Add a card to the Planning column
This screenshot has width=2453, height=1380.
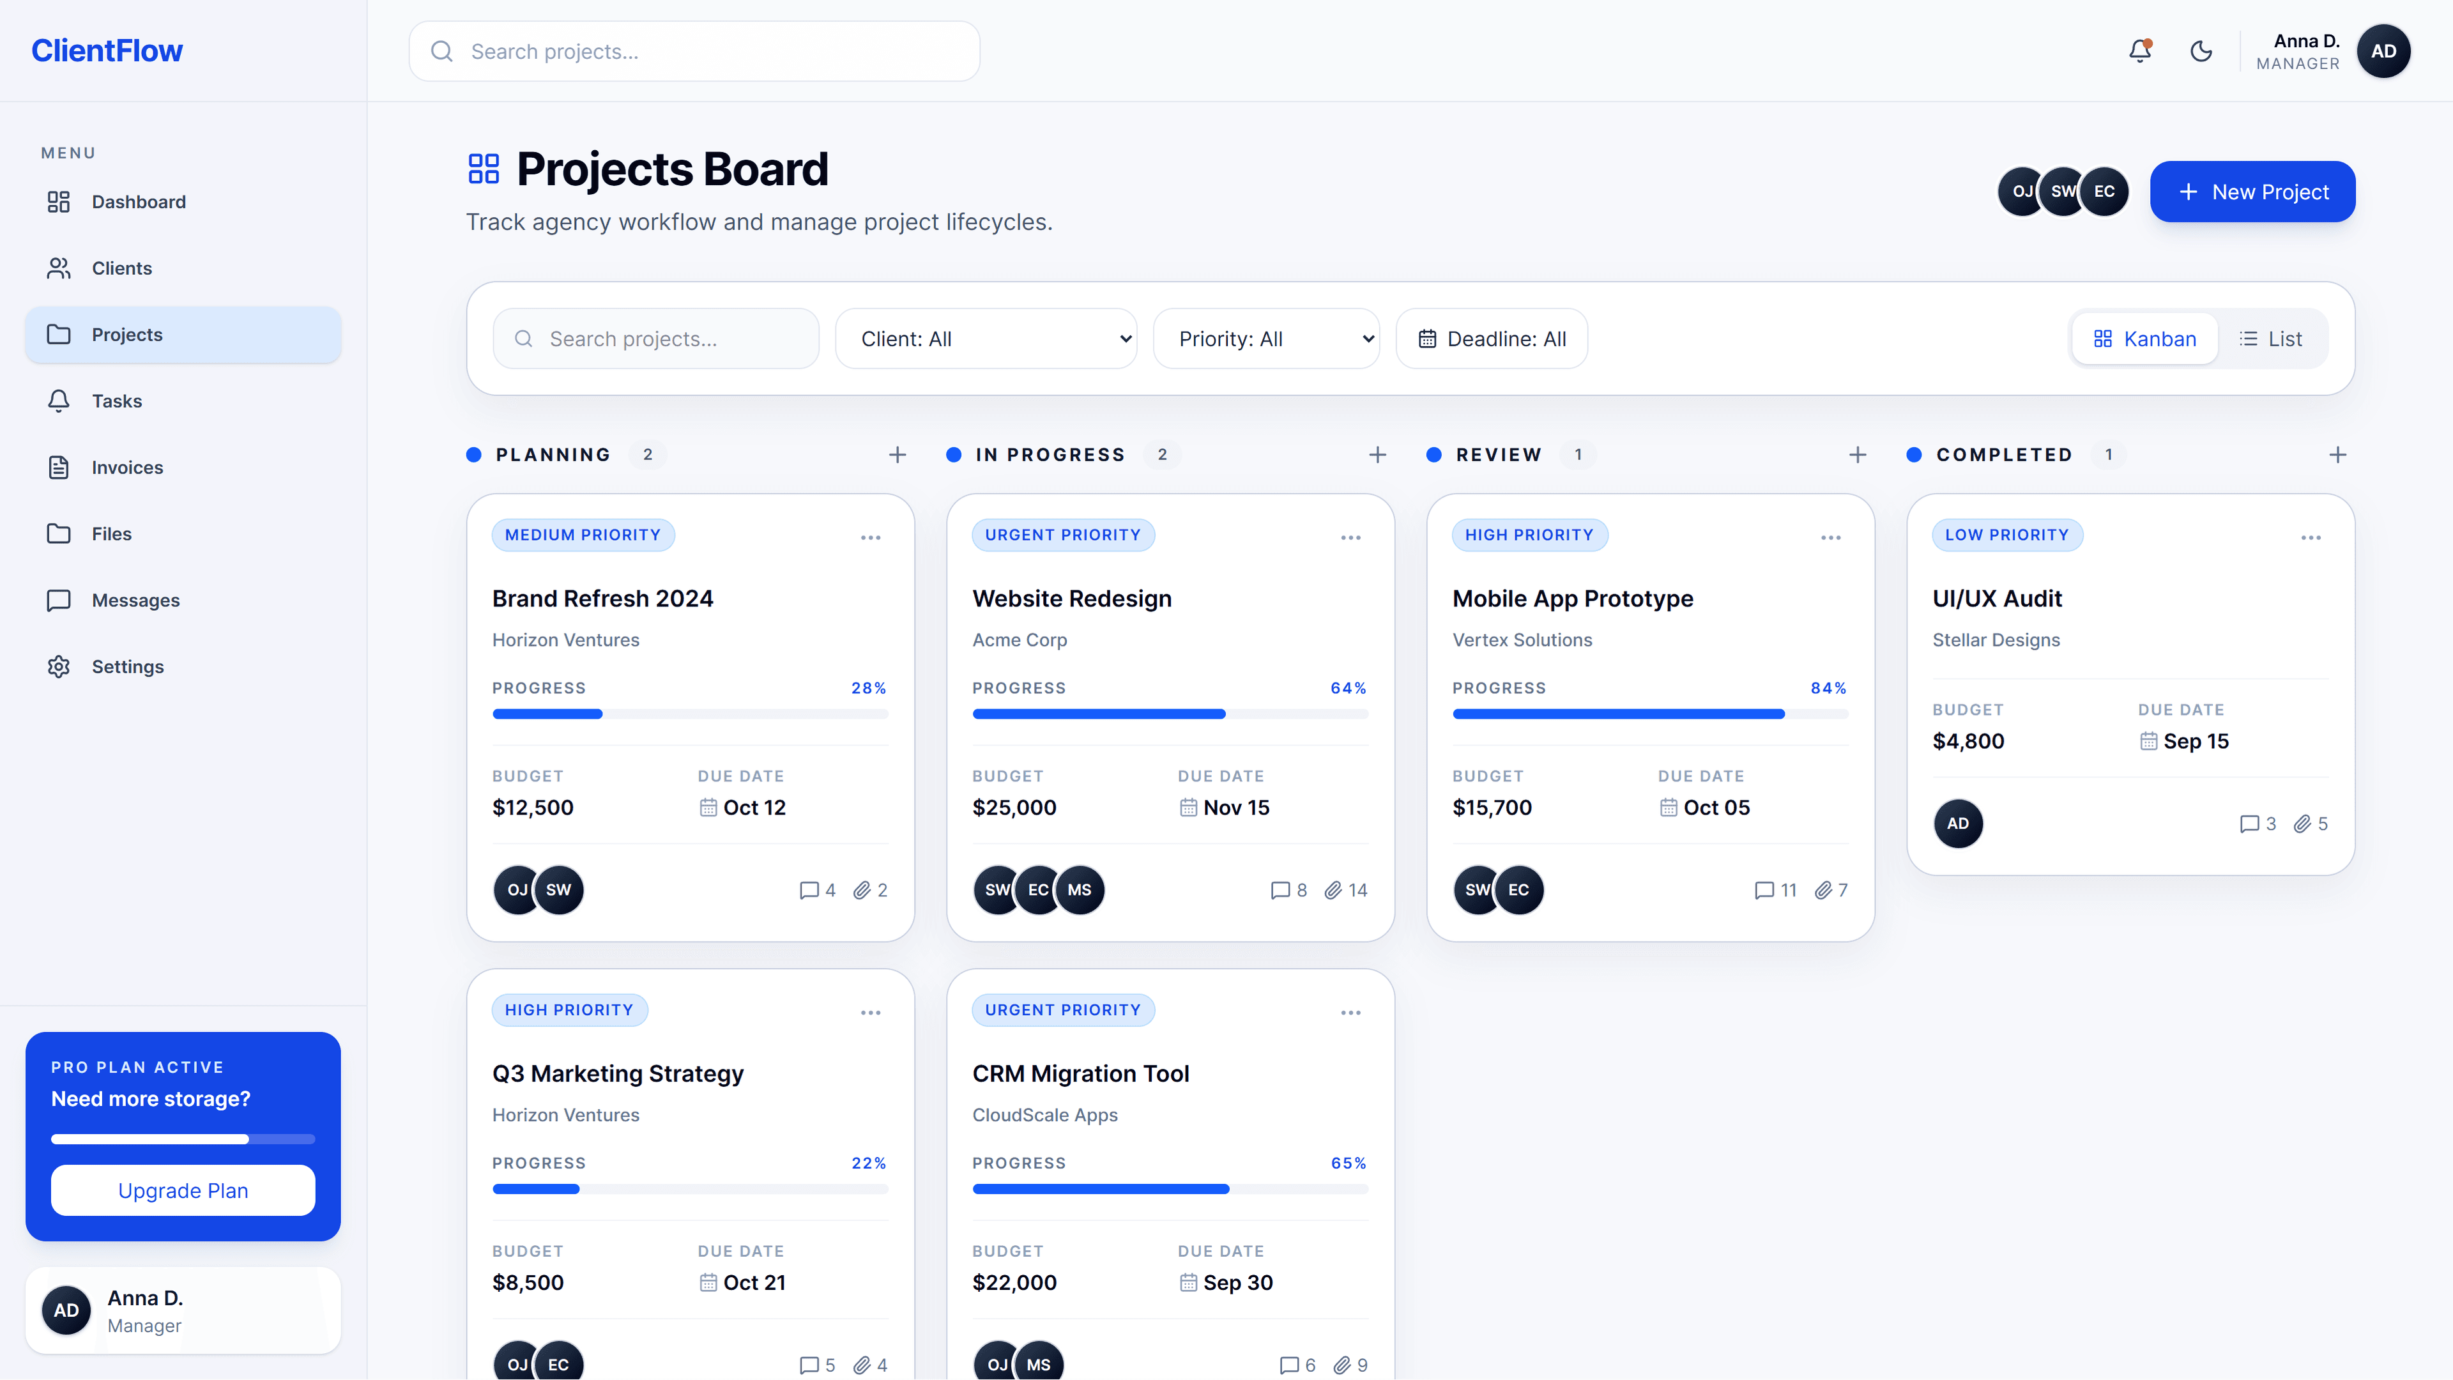[897, 454]
